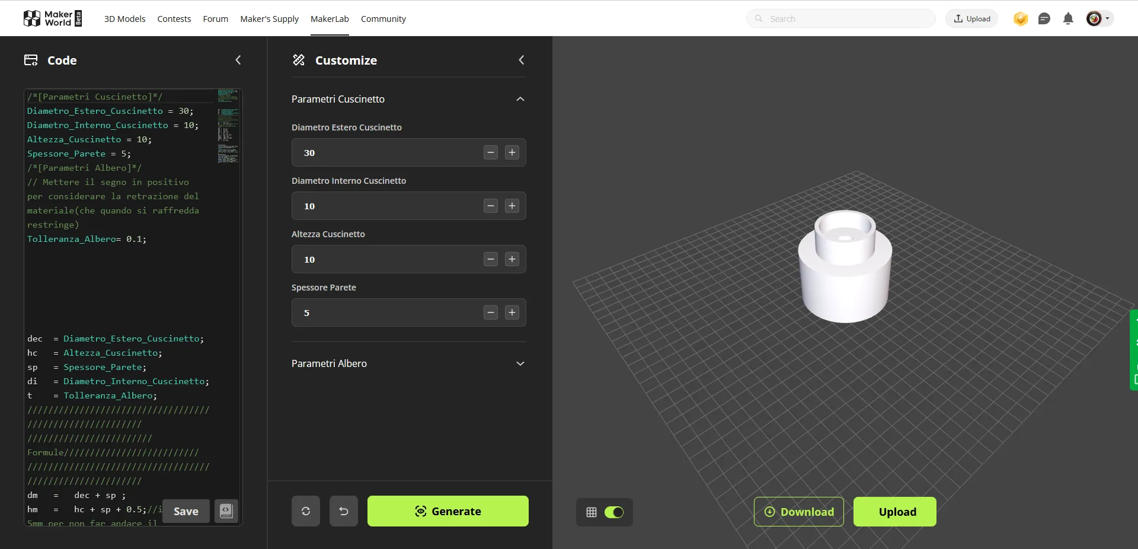Open the Community menu
This screenshot has height=549, width=1138.
click(383, 19)
